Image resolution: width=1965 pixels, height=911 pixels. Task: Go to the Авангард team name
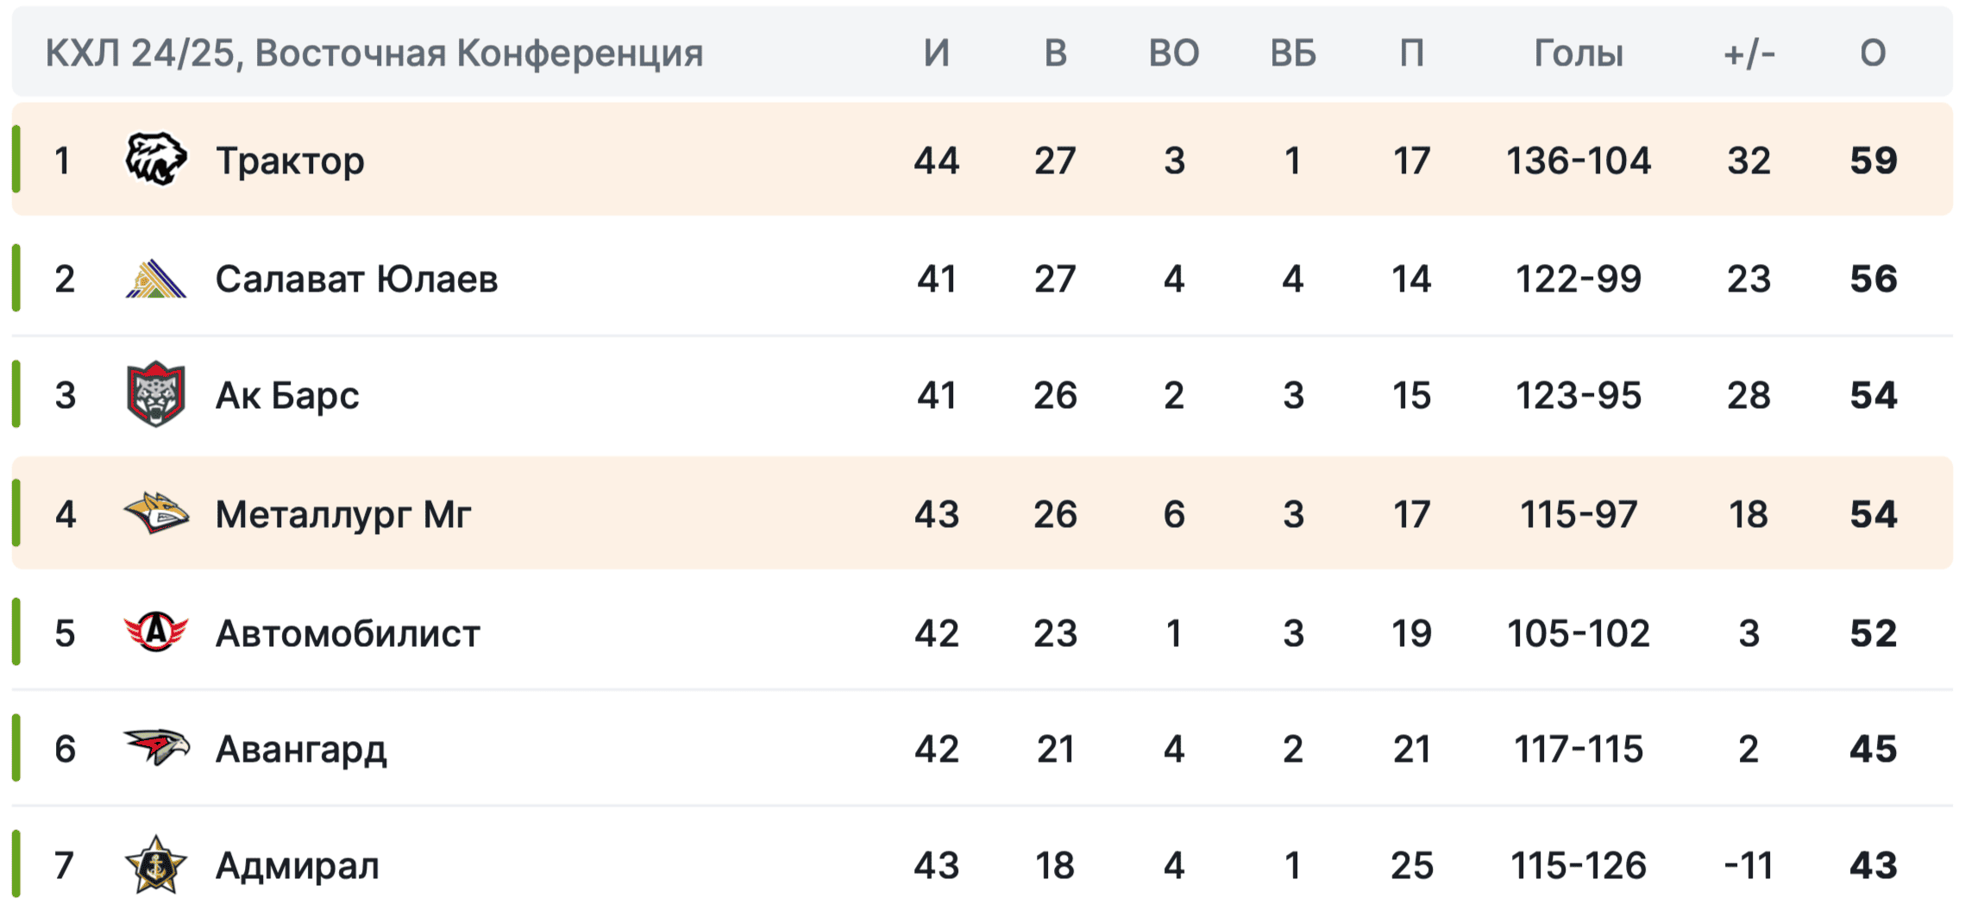tap(301, 749)
